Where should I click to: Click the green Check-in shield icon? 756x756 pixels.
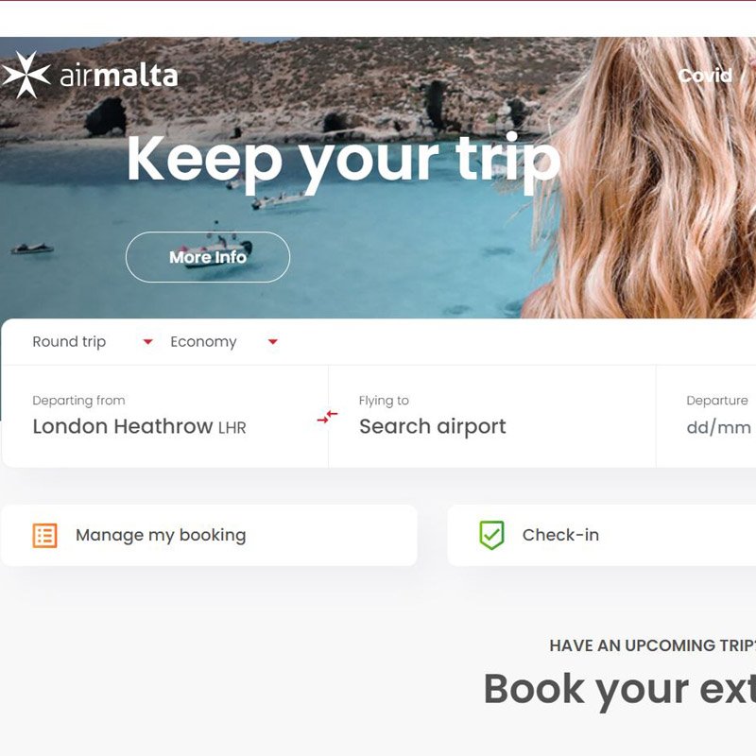(x=491, y=535)
